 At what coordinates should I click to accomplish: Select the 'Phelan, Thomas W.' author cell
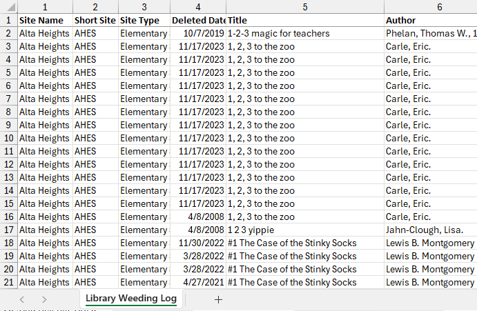[429, 33]
